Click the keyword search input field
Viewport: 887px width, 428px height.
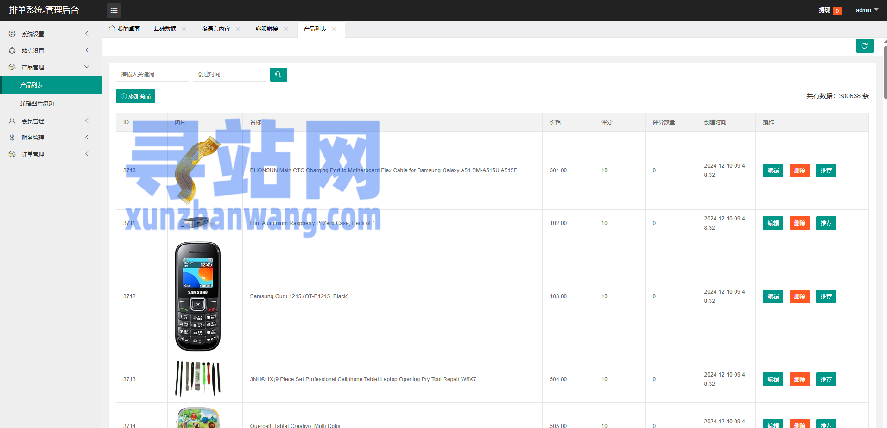tap(152, 75)
